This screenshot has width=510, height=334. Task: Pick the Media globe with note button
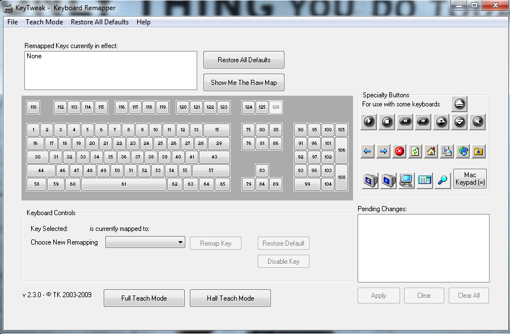tap(463, 151)
